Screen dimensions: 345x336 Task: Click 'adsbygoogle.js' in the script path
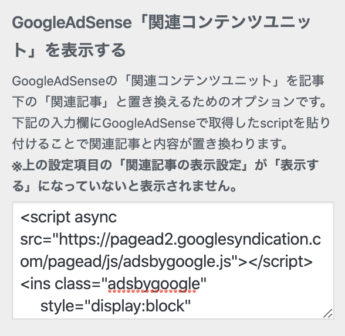177,262
